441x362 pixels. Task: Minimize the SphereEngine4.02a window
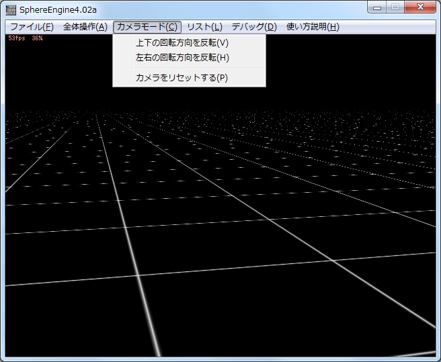(377, 7)
